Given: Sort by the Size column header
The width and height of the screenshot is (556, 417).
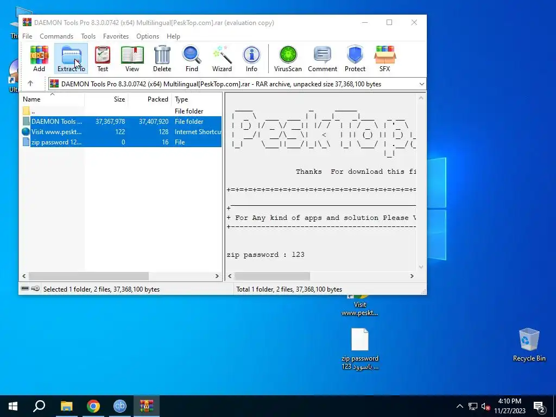Looking at the screenshot, I should (x=106, y=99).
